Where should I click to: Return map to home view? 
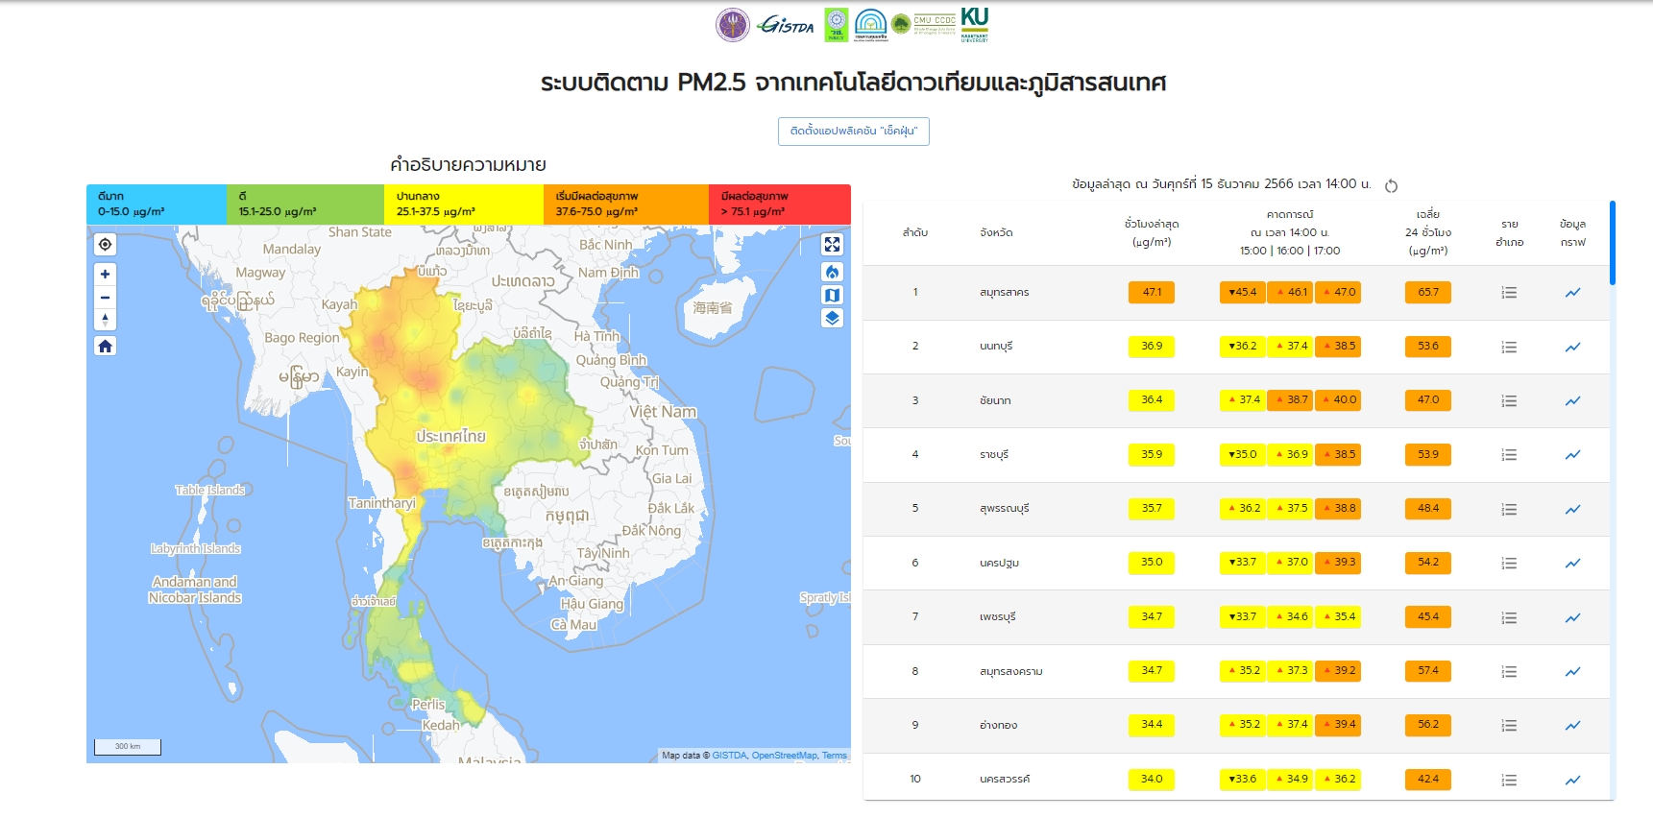(x=106, y=347)
